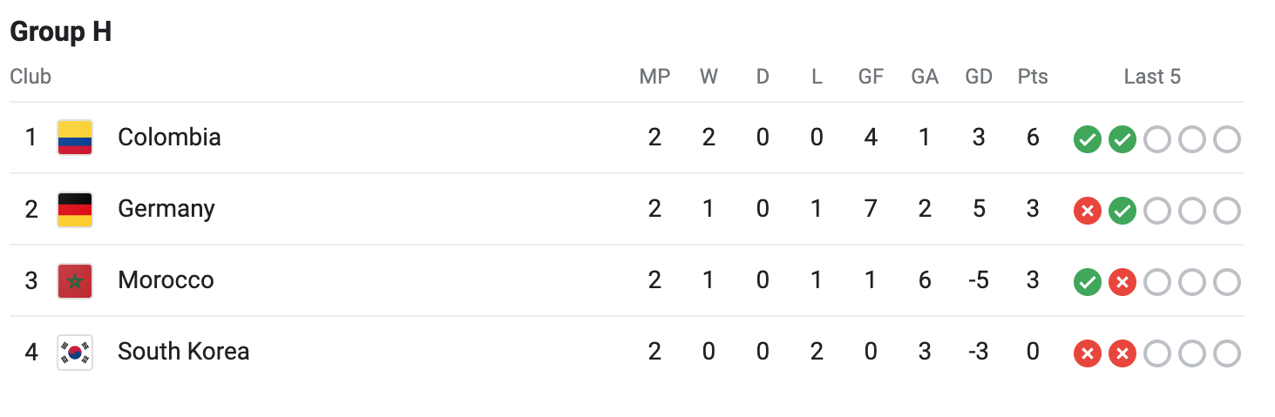Click the Morocco flag icon

tap(75, 280)
